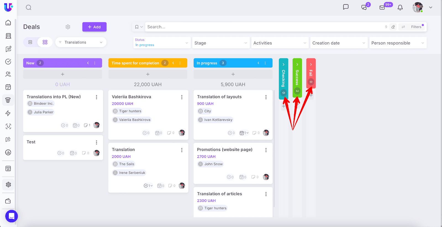Open menu for Promotions (website page) card
The width and height of the screenshot is (442, 227).
click(x=266, y=150)
